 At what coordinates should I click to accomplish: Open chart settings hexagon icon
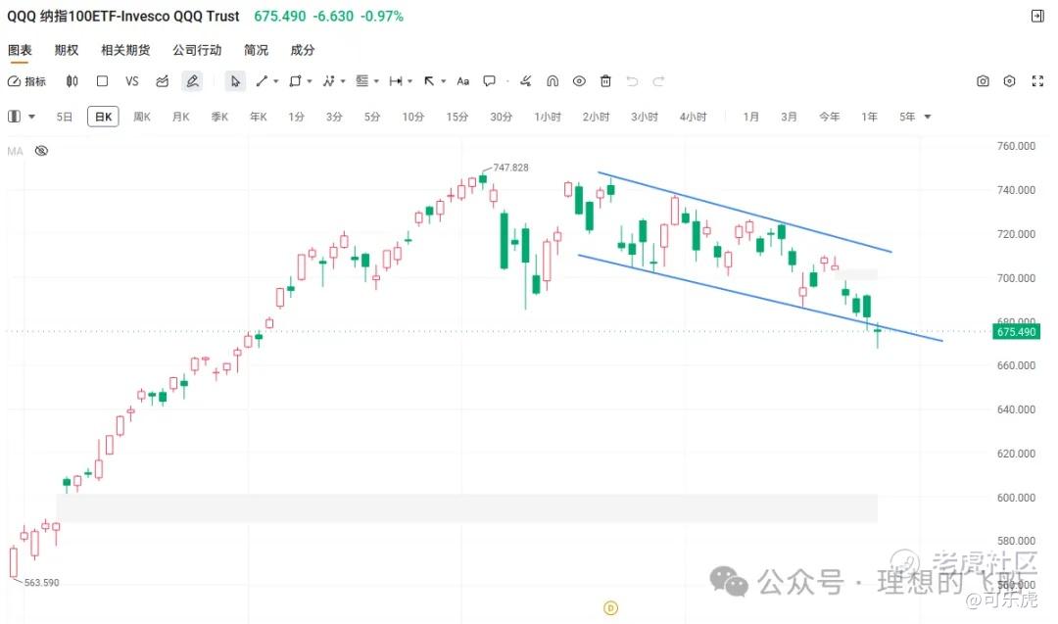tap(1009, 81)
